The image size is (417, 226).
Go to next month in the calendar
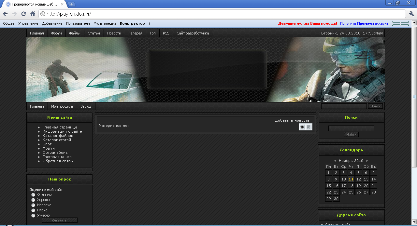[367, 161]
